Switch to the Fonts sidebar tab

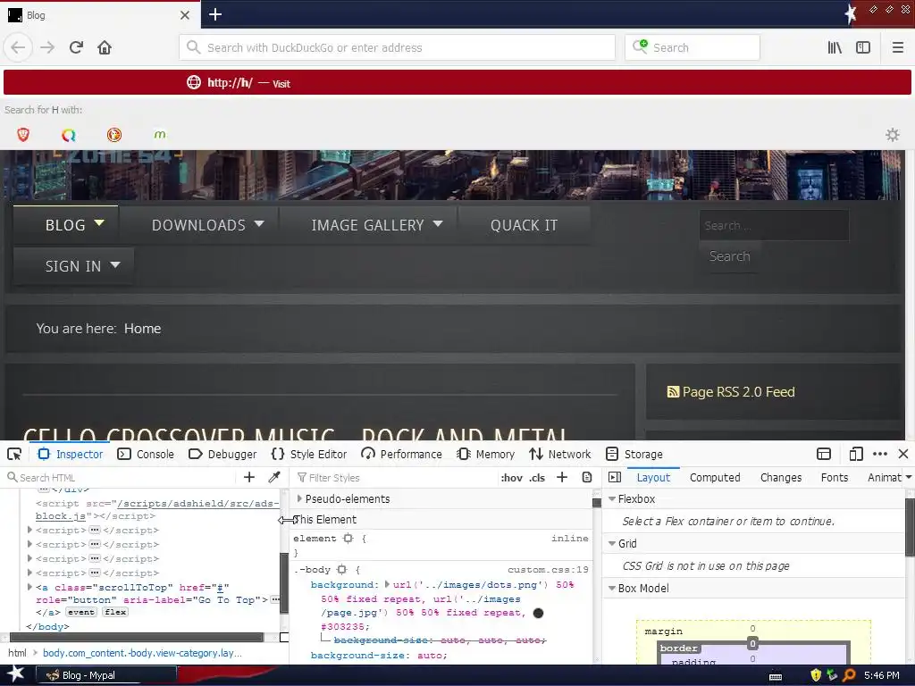[x=835, y=477]
